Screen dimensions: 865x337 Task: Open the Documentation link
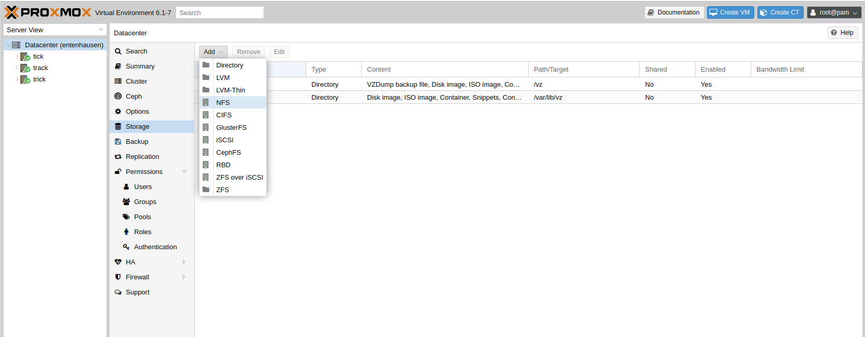674,12
